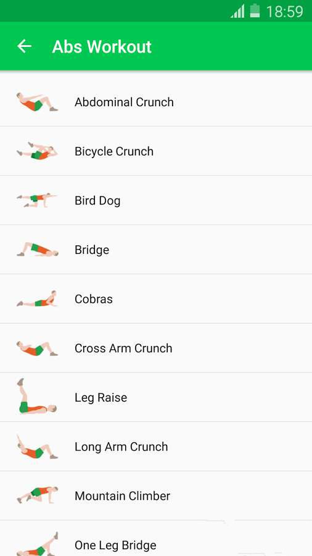Open the Leg Raise illustration

pos(36,396)
